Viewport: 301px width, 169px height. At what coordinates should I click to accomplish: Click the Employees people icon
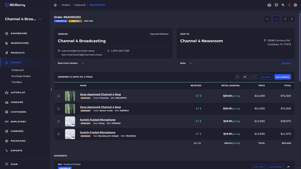7,122
